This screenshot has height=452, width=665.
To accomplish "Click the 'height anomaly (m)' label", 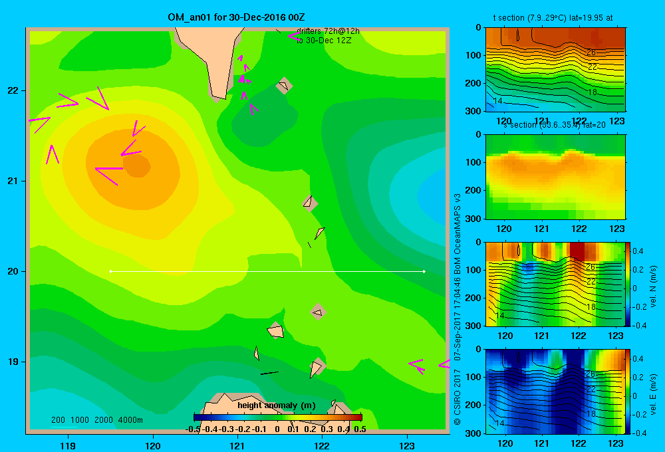I will [x=277, y=405].
